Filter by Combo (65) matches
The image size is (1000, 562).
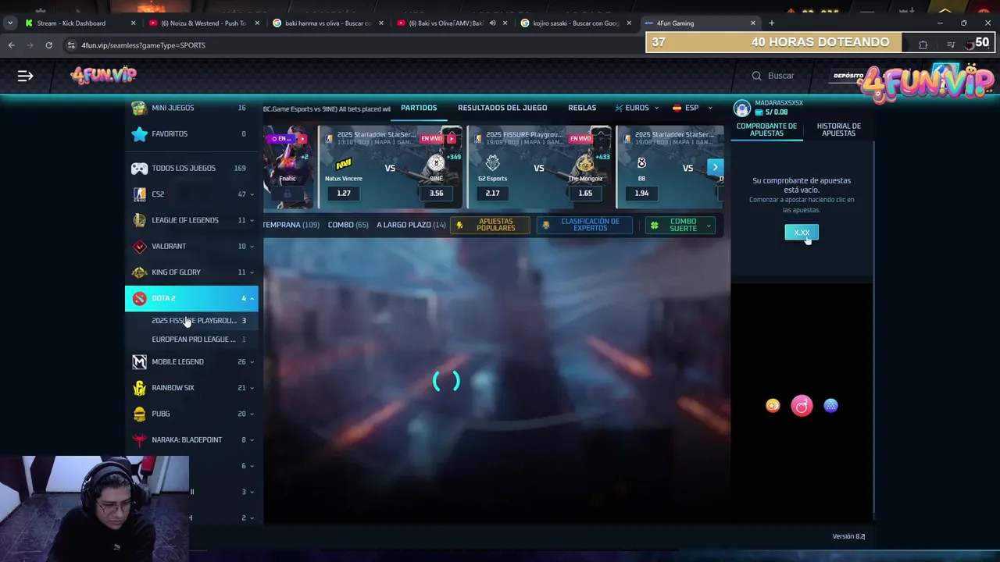(348, 225)
